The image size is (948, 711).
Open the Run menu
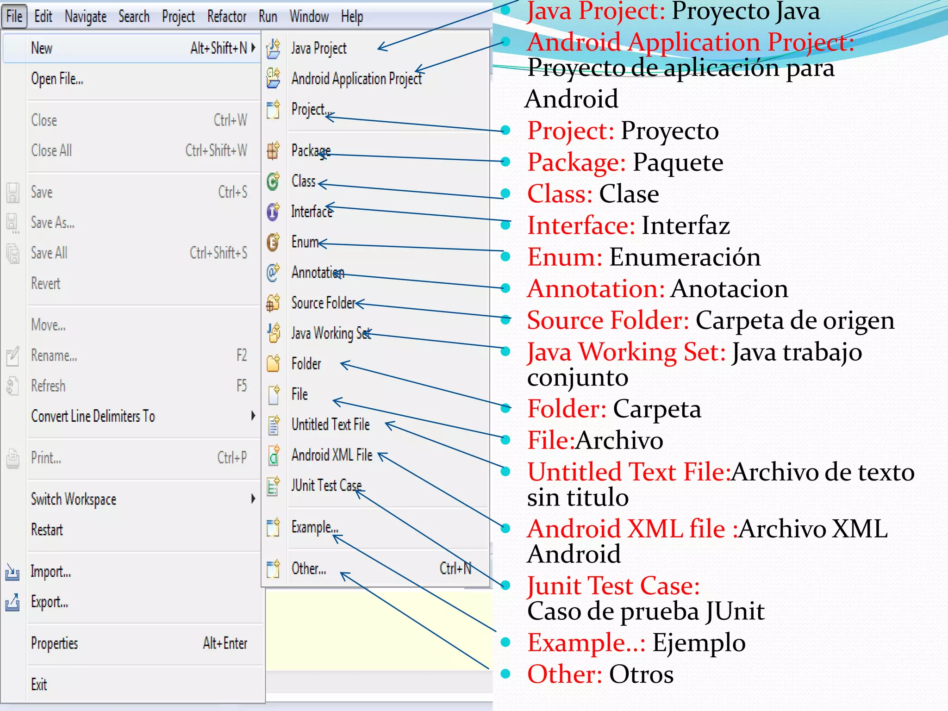[x=268, y=17]
